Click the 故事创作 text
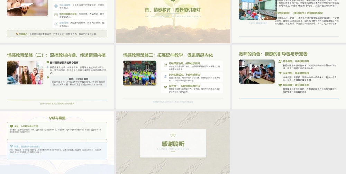Viewport: 346px width, 174px height. tap(64, 22)
